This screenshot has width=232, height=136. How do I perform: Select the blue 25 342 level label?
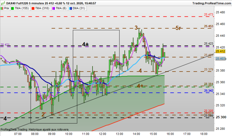point(209,91)
